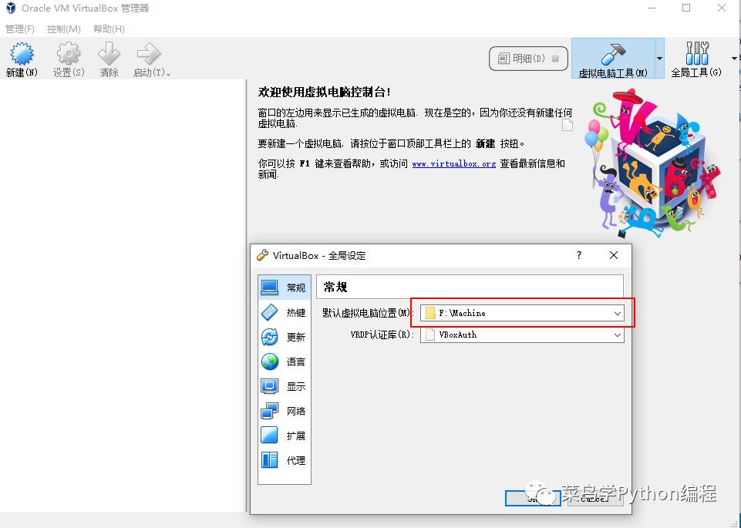Select 虚拟电脑工具(M) hammer tool

(x=613, y=59)
